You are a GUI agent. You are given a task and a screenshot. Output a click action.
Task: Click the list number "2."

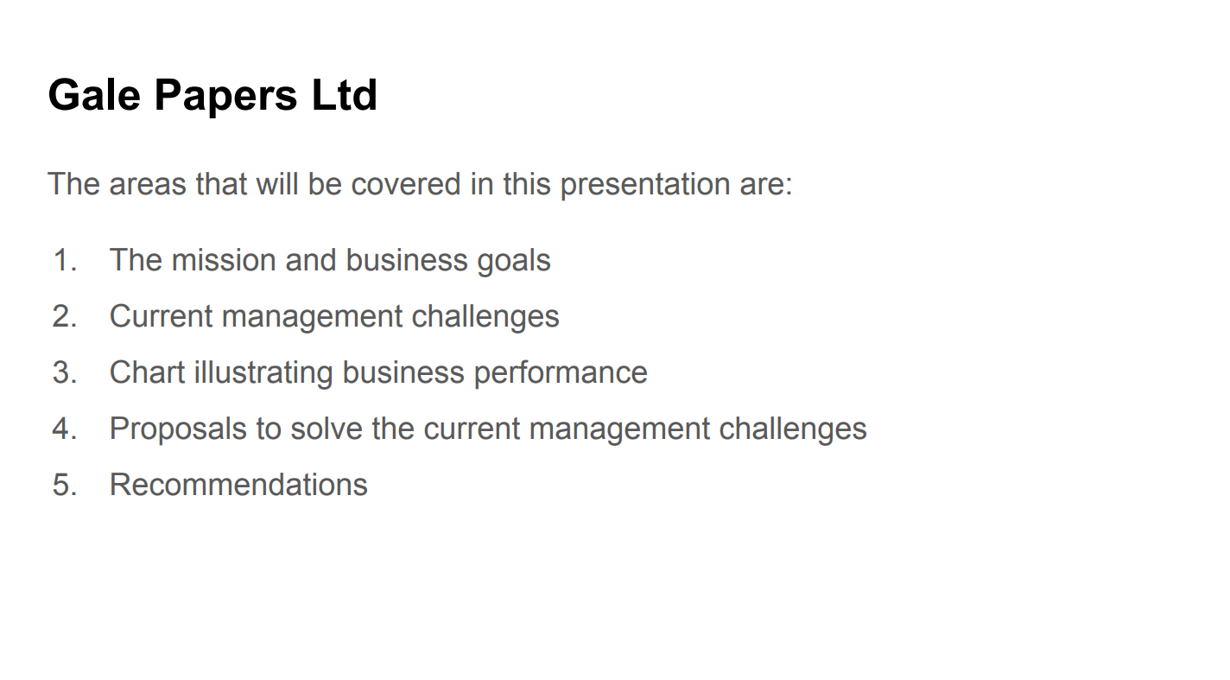pyautogui.click(x=65, y=316)
